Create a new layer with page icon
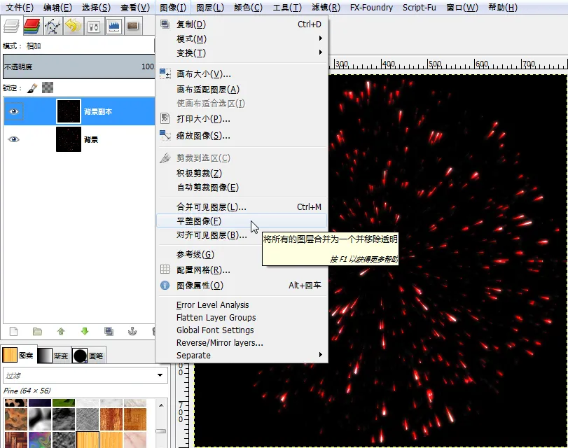The width and height of the screenshot is (568, 448). 14,331
